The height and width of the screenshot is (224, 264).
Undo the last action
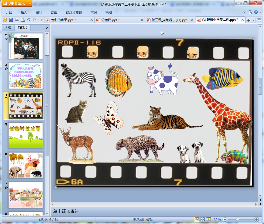[29, 20]
